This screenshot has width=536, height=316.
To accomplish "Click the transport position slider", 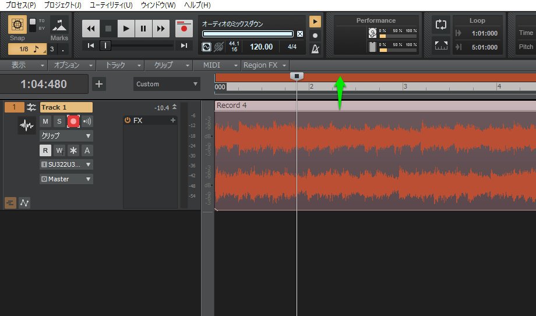I will (x=105, y=45).
